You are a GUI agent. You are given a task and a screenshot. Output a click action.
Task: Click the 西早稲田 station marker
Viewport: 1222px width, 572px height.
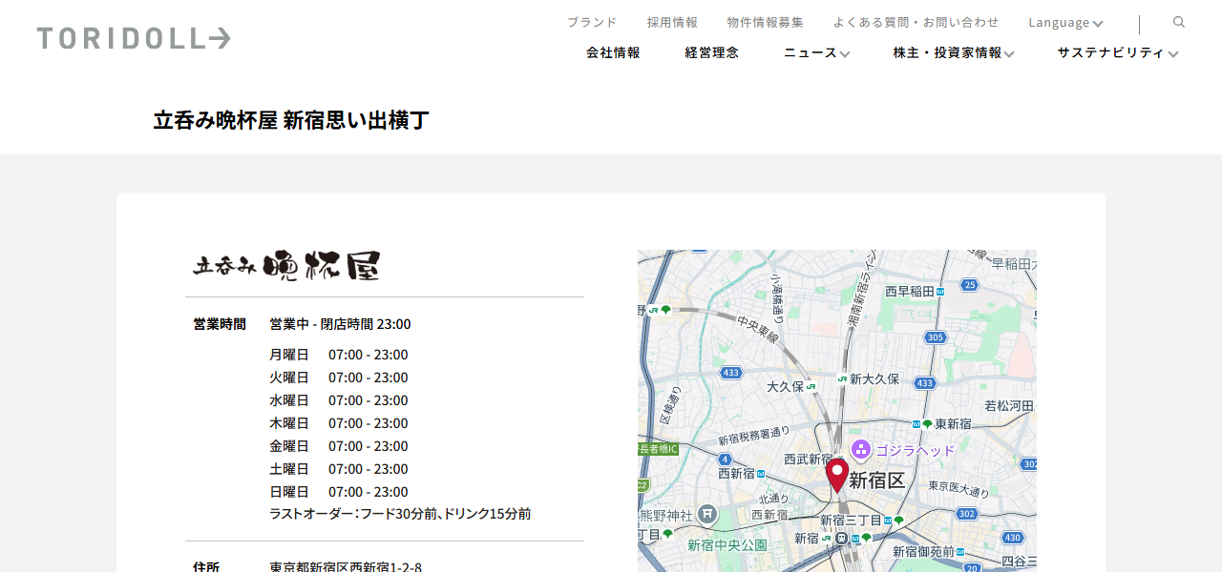click(x=940, y=291)
